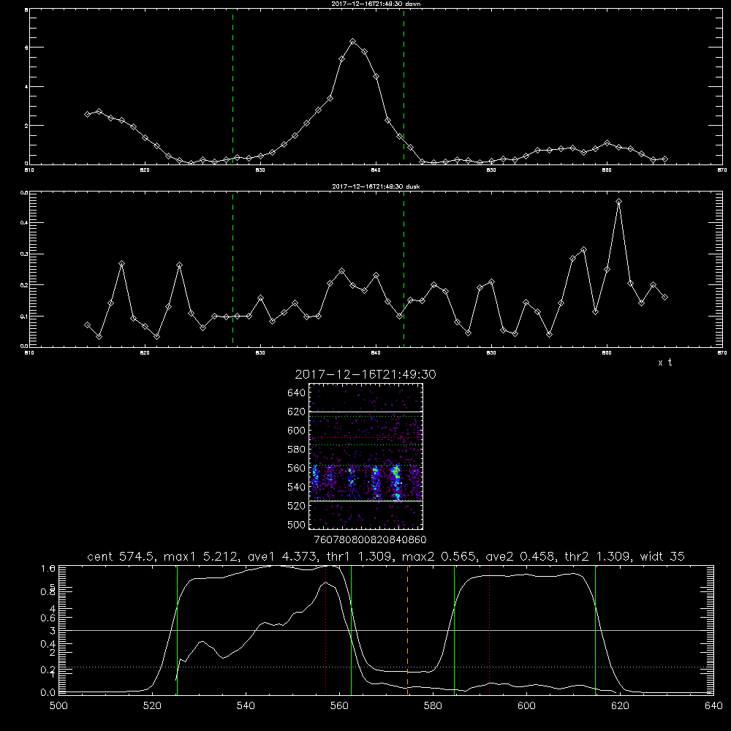Click the heatmap y-axis label 640
The image size is (731, 731).
[297, 393]
